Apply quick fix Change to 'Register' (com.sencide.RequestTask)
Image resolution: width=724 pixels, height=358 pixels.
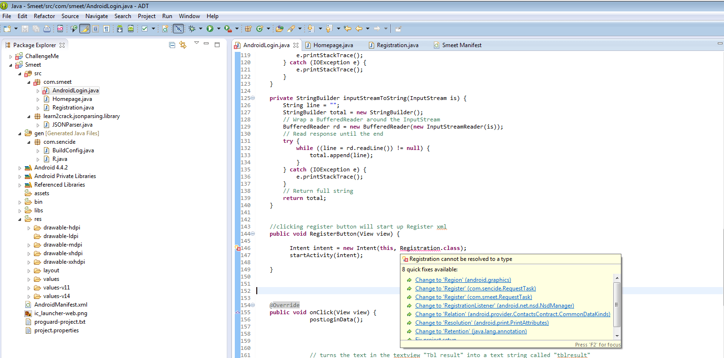(475, 288)
